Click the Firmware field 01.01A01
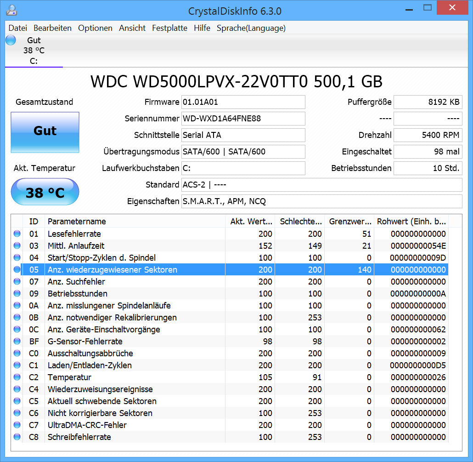 pyautogui.click(x=243, y=102)
